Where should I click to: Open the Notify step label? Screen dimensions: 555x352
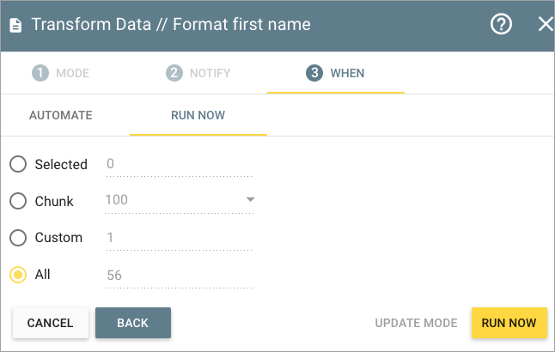click(210, 73)
